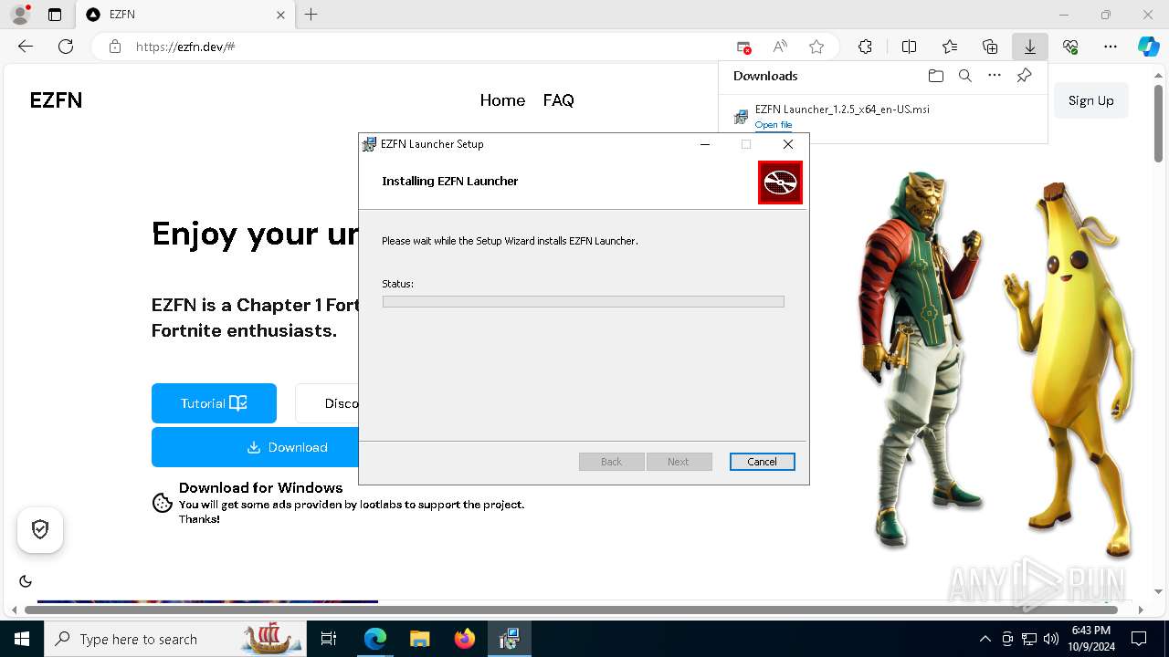The height and width of the screenshot is (657, 1169).
Task: Open File Explorer from taskbar
Action: click(x=419, y=639)
